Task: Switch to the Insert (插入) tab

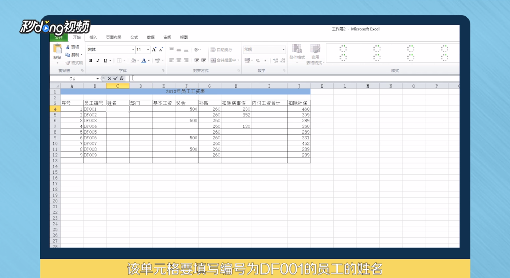Action: click(93, 37)
